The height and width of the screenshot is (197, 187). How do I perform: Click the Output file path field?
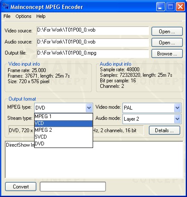[x=93, y=53]
